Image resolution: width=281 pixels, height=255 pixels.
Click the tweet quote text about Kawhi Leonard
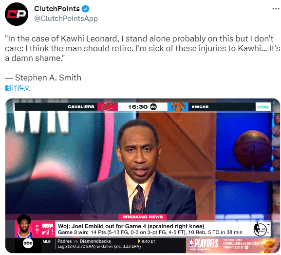pos(142,48)
